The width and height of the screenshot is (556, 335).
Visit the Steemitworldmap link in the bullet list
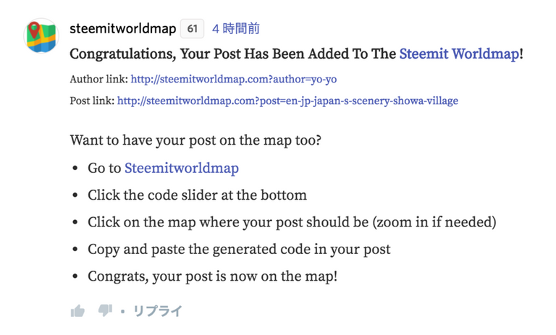coord(181,168)
